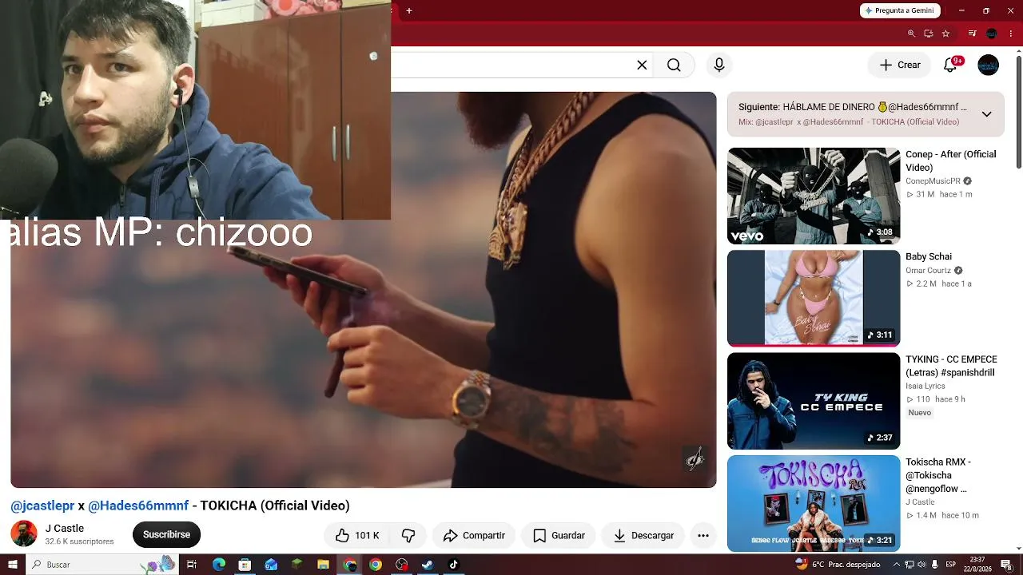The height and width of the screenshot is (575, 1023).
Task: Open TYKING - CC EMPECE thumbnail
Action: coord(814,401)
